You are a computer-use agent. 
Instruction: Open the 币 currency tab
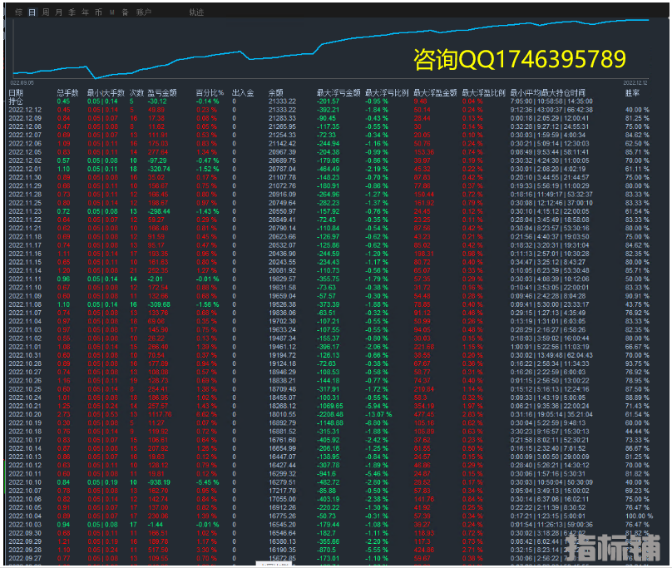pyautogui.click(x=99, y=12)
